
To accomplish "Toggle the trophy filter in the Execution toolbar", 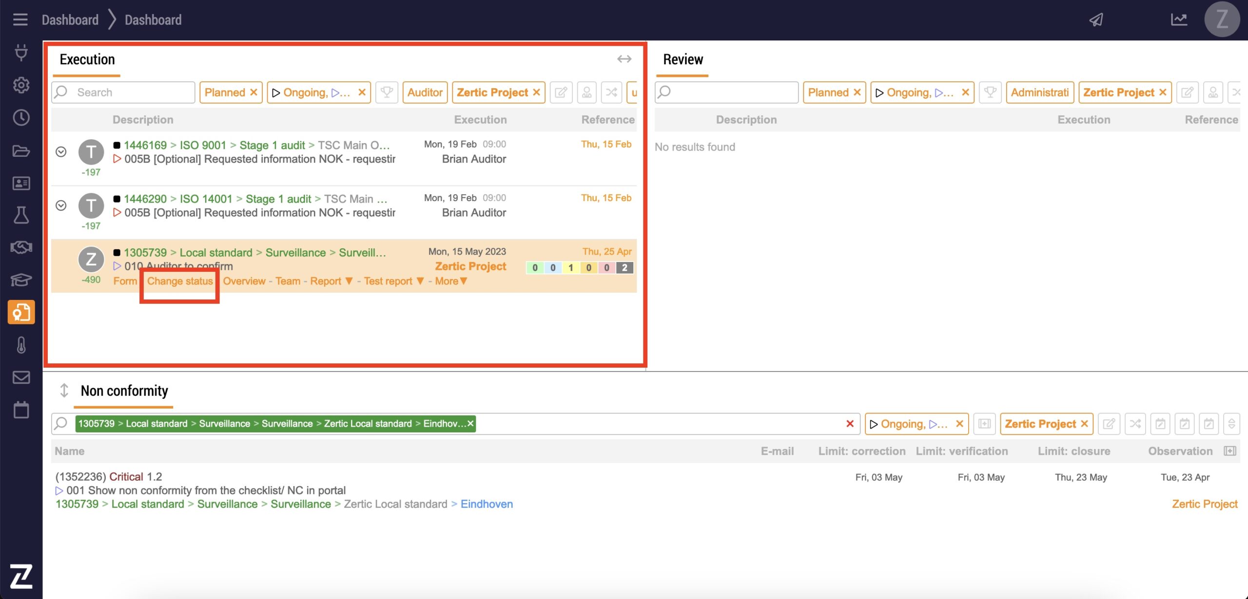I will coord(387,93).
